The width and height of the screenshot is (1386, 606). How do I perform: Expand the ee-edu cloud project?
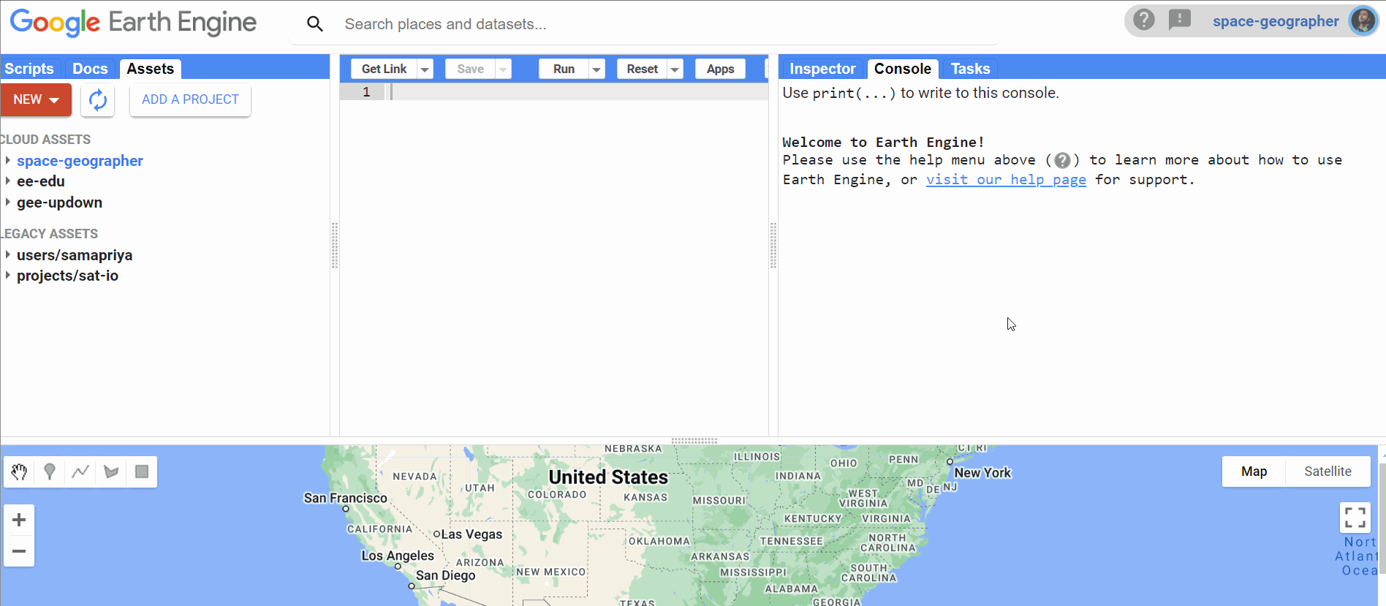click(7, 181)
